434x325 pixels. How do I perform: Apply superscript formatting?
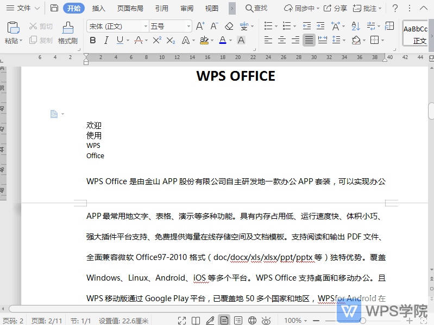click(157, 40)
